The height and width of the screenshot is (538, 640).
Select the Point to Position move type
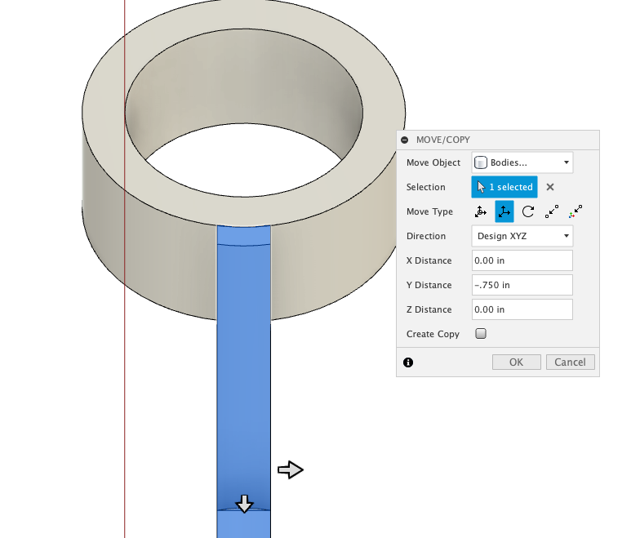[x=575, y=211]
